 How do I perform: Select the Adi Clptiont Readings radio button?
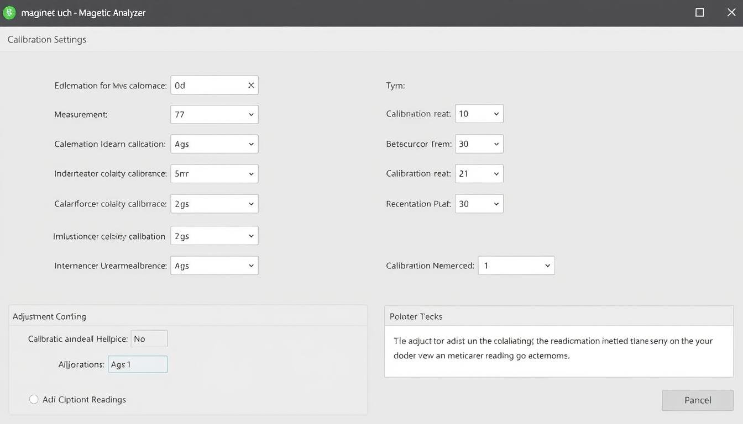click(34, 399)
